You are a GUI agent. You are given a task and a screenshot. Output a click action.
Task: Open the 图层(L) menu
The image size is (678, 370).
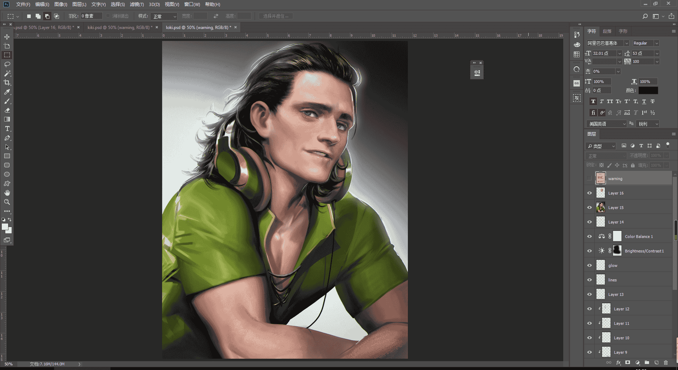pos(79,4)
